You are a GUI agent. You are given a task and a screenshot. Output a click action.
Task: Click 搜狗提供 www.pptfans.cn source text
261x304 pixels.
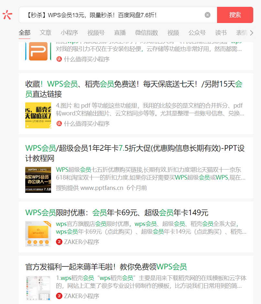[90, 188]
